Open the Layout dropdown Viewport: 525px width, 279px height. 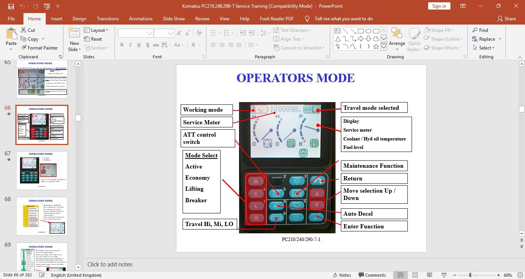[96, 30]
